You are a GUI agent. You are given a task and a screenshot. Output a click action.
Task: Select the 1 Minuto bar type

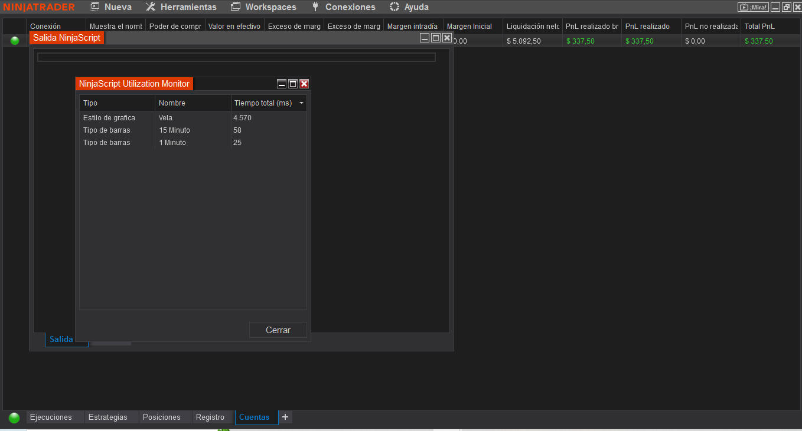click(x=172, y=143)
